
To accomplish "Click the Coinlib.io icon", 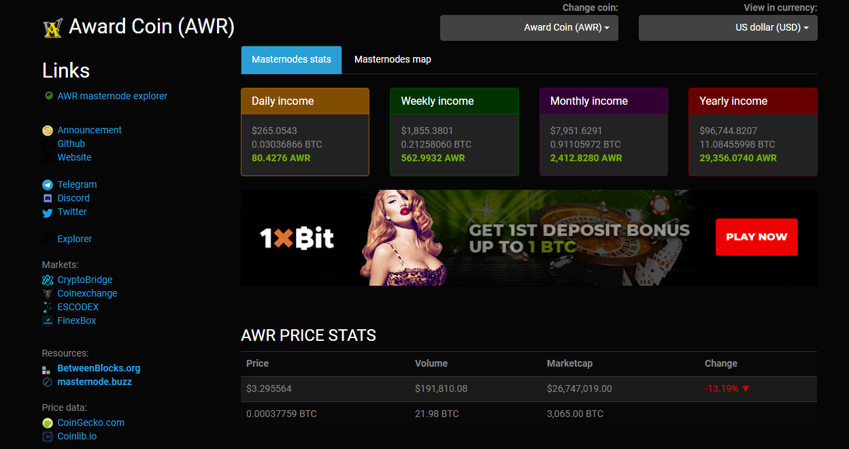I will click(x=48, y=437).
